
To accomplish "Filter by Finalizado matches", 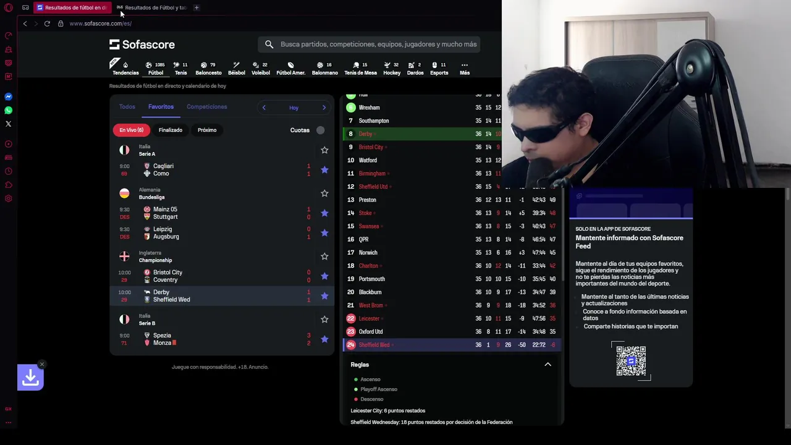I will (x=171, y=130).
